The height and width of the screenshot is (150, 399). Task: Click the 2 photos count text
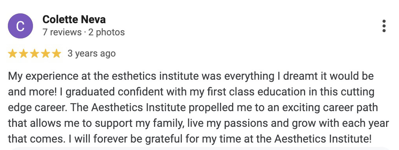tap(106, 32)
